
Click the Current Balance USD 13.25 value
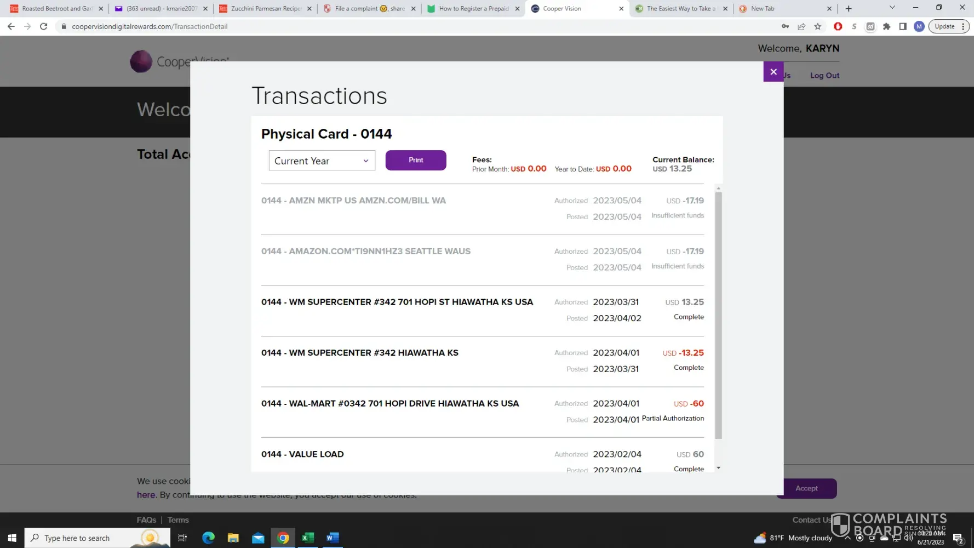coord(672,169)
